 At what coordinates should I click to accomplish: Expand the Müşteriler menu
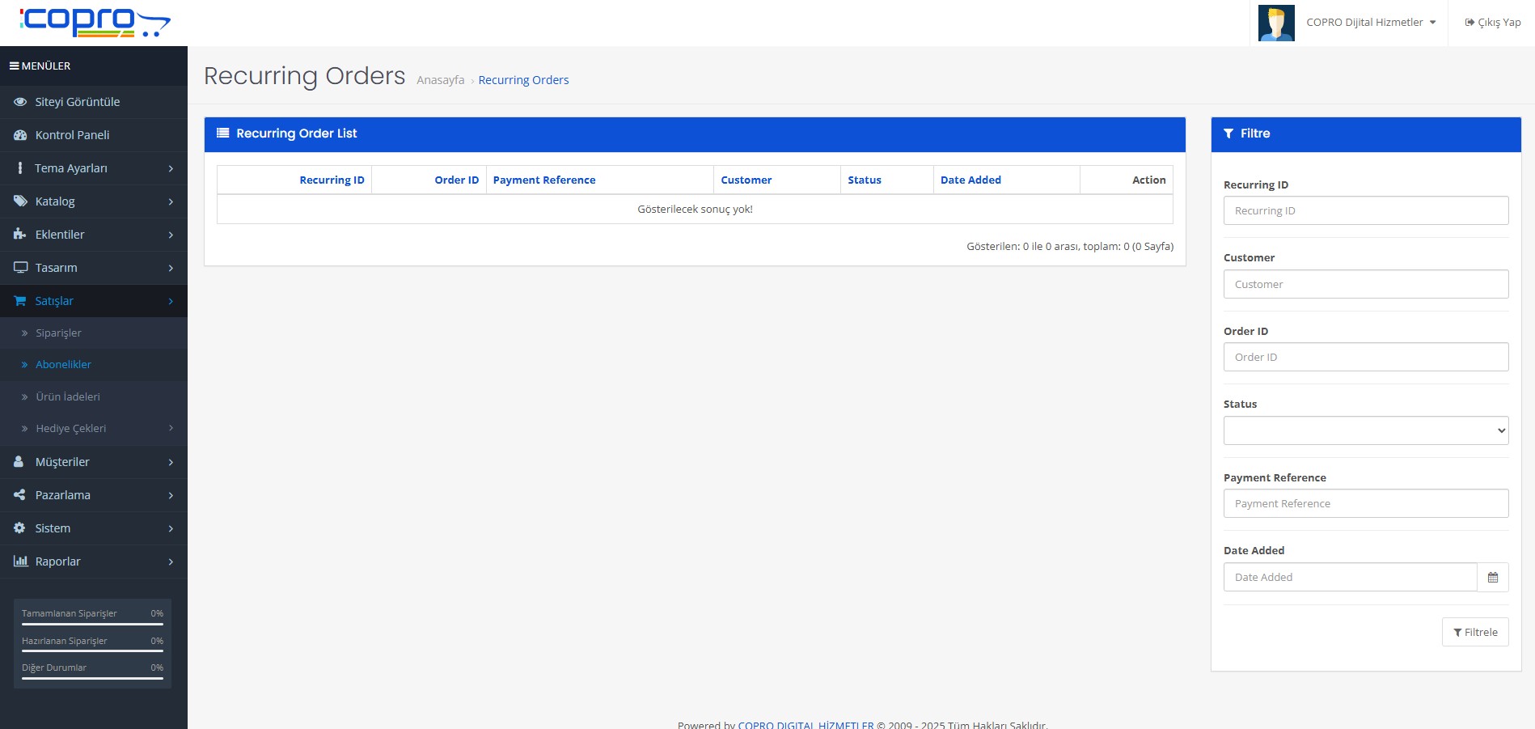pos(94,462)
